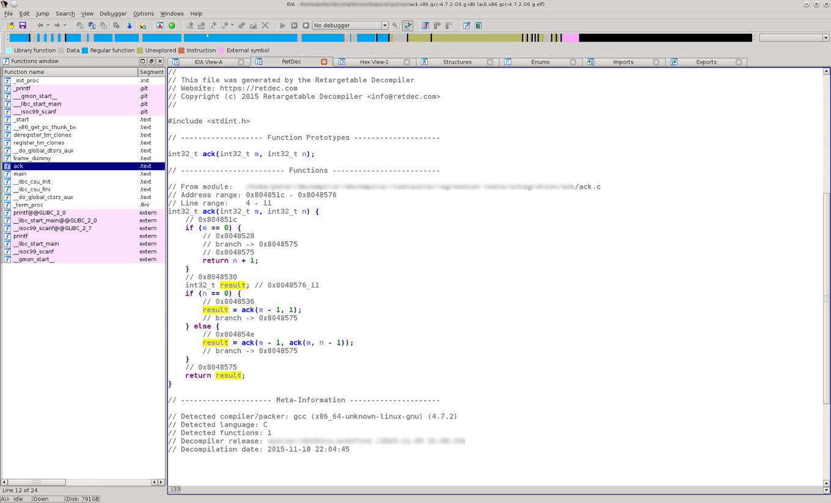Close the RetDec tab with its X button
Screen dimensions: 831x503
[x=324, y=61]
